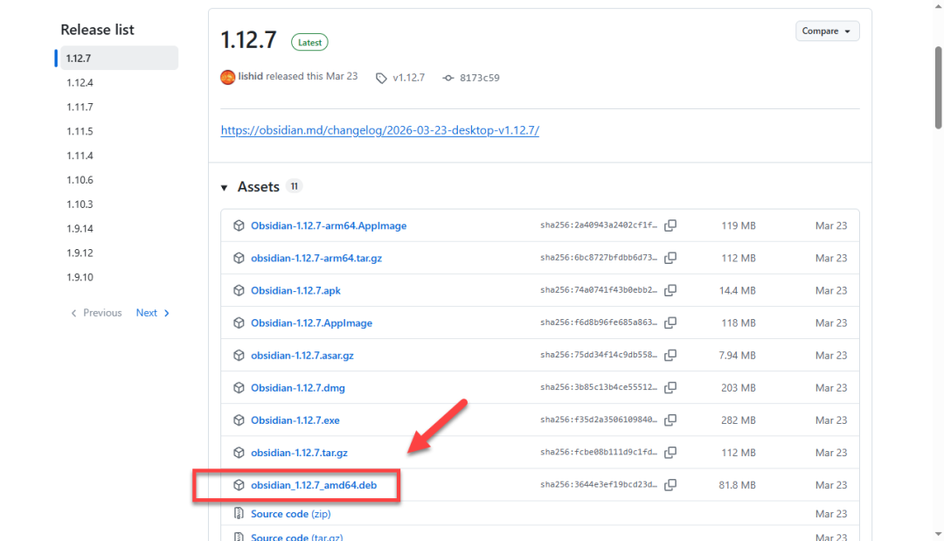Copy SHA256 hash for Obsidian-1.12.7.exe
Screen dimensions: 944x541
pos(670,420)
